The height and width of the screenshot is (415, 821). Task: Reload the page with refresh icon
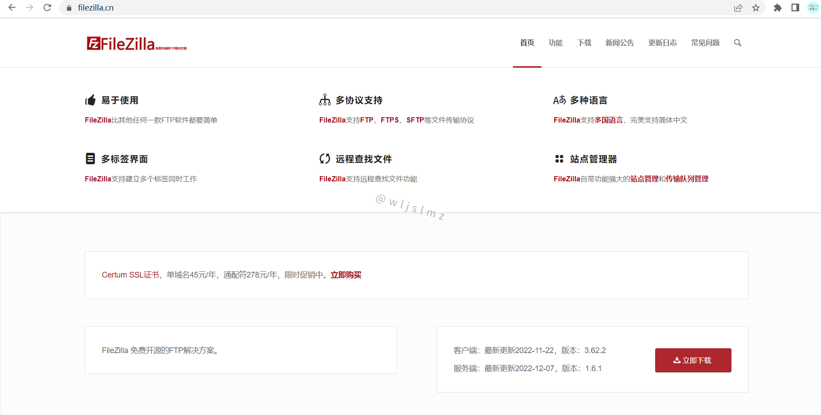47,7
